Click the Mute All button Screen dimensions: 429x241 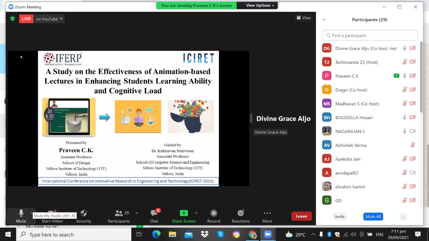[373, 217]
